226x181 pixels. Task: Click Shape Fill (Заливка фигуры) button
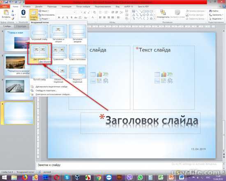click(196, 11)
